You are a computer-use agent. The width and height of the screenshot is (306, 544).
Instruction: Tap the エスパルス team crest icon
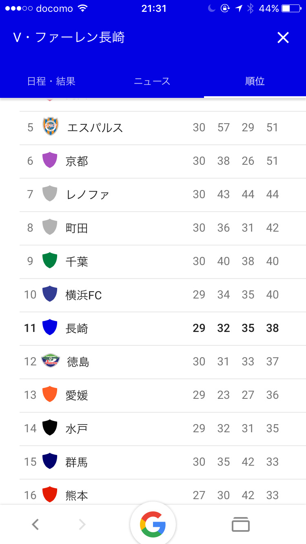point(51,127)
